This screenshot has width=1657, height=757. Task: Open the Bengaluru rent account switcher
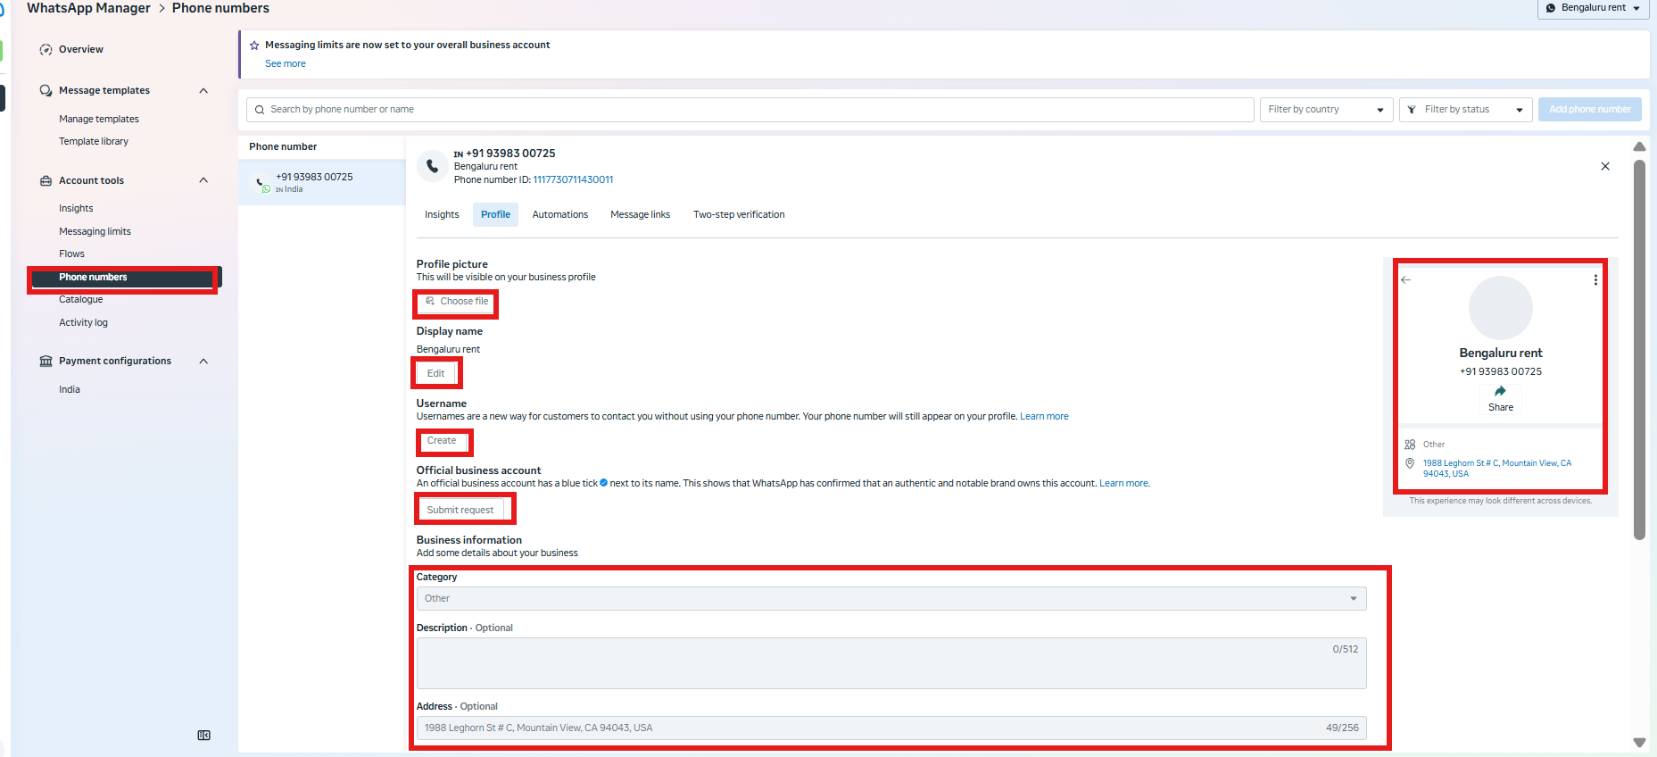tap(1593, 8)
